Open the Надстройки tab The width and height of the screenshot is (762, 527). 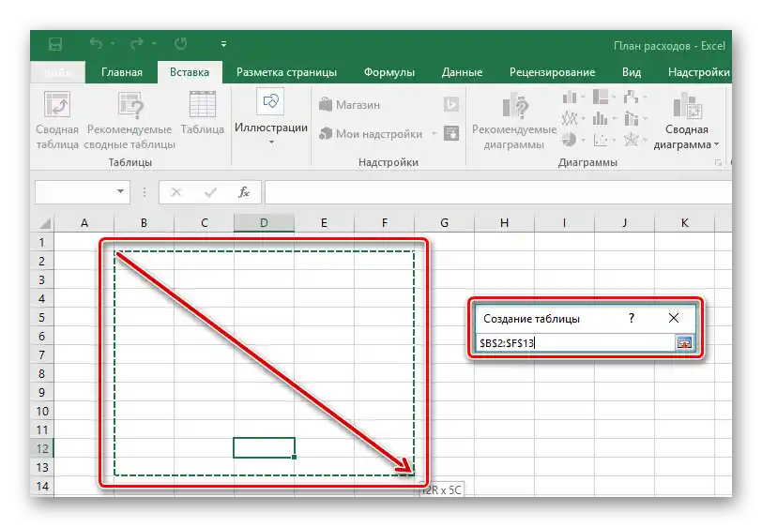tap(699, 72)
